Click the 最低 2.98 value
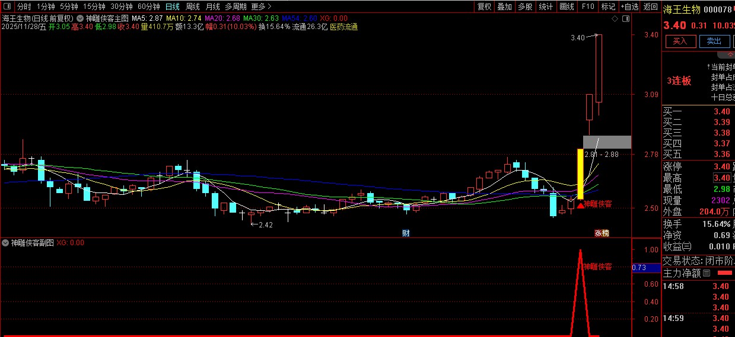 point(721,189)
